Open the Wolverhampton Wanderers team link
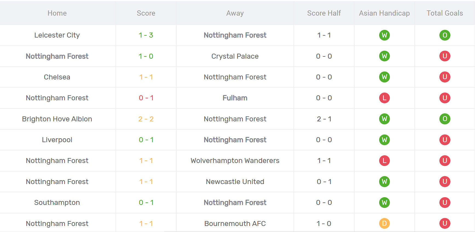The width and height of the screenshot is (475, 232). 235,161
